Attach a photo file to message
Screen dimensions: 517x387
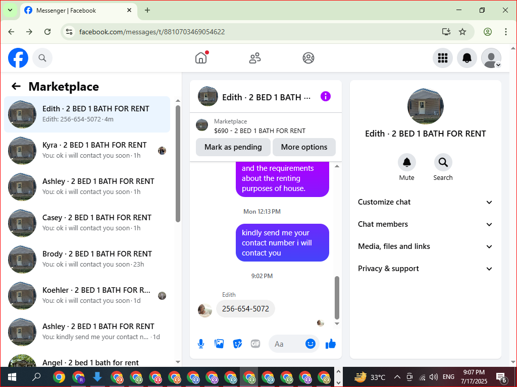tap(219, 344)
